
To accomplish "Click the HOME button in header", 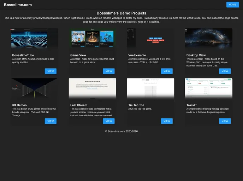I will [x=232, y=5].
